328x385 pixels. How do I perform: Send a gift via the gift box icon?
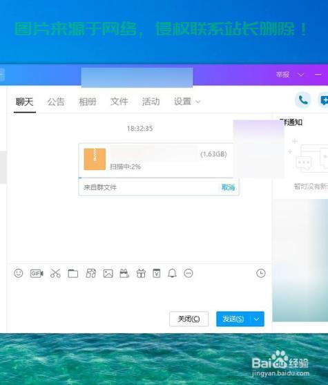(x=141, y=273)
